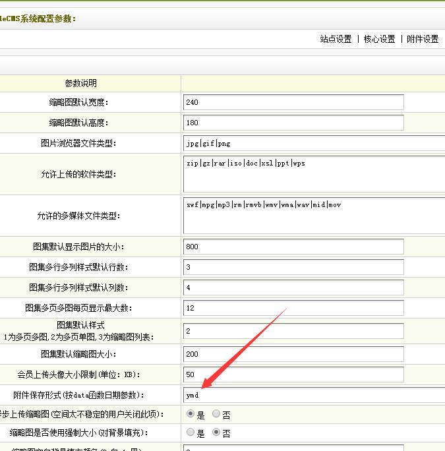Select the 图集默认缩略图大小 field showing 200
445x451 pixels.
click(293, 354)
